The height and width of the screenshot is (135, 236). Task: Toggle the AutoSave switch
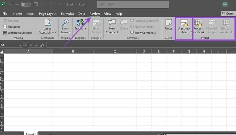point(26,4)
